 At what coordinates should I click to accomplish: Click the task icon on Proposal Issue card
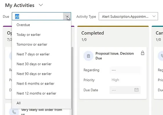88,56
